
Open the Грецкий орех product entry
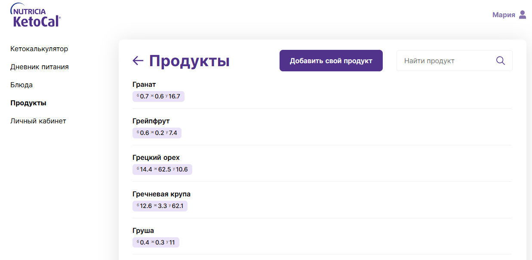(x=156, y=157)
